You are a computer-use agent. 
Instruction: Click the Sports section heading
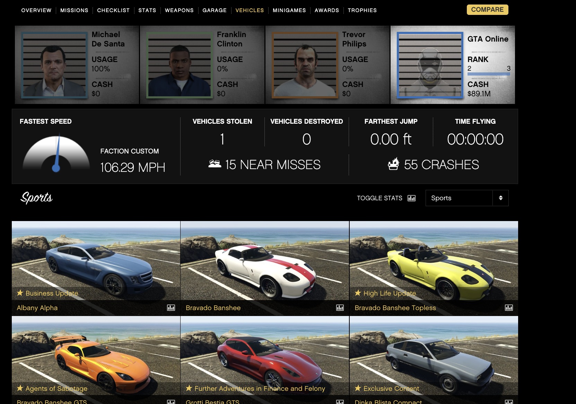click(x=36, y=198)
